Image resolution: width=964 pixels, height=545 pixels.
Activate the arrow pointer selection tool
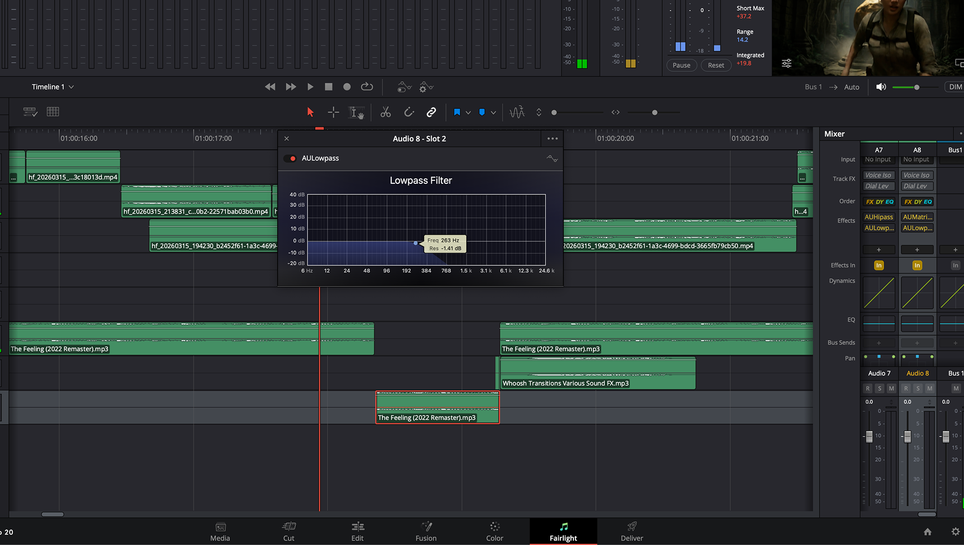click(x=310, y=113)
